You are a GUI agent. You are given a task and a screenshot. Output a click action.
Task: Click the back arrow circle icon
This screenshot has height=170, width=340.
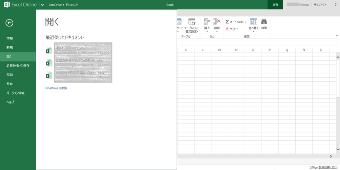point(9,23)
